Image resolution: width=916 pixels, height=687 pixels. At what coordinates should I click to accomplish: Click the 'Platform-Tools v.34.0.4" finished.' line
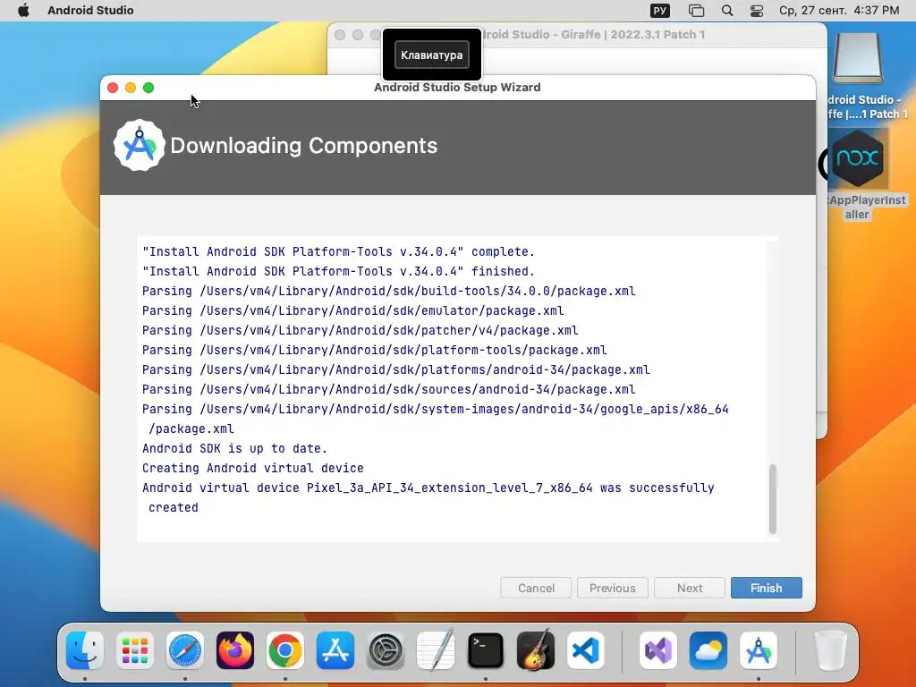click(338, 272)
